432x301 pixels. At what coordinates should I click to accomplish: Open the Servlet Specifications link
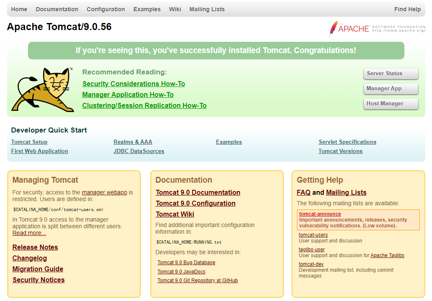348,142
